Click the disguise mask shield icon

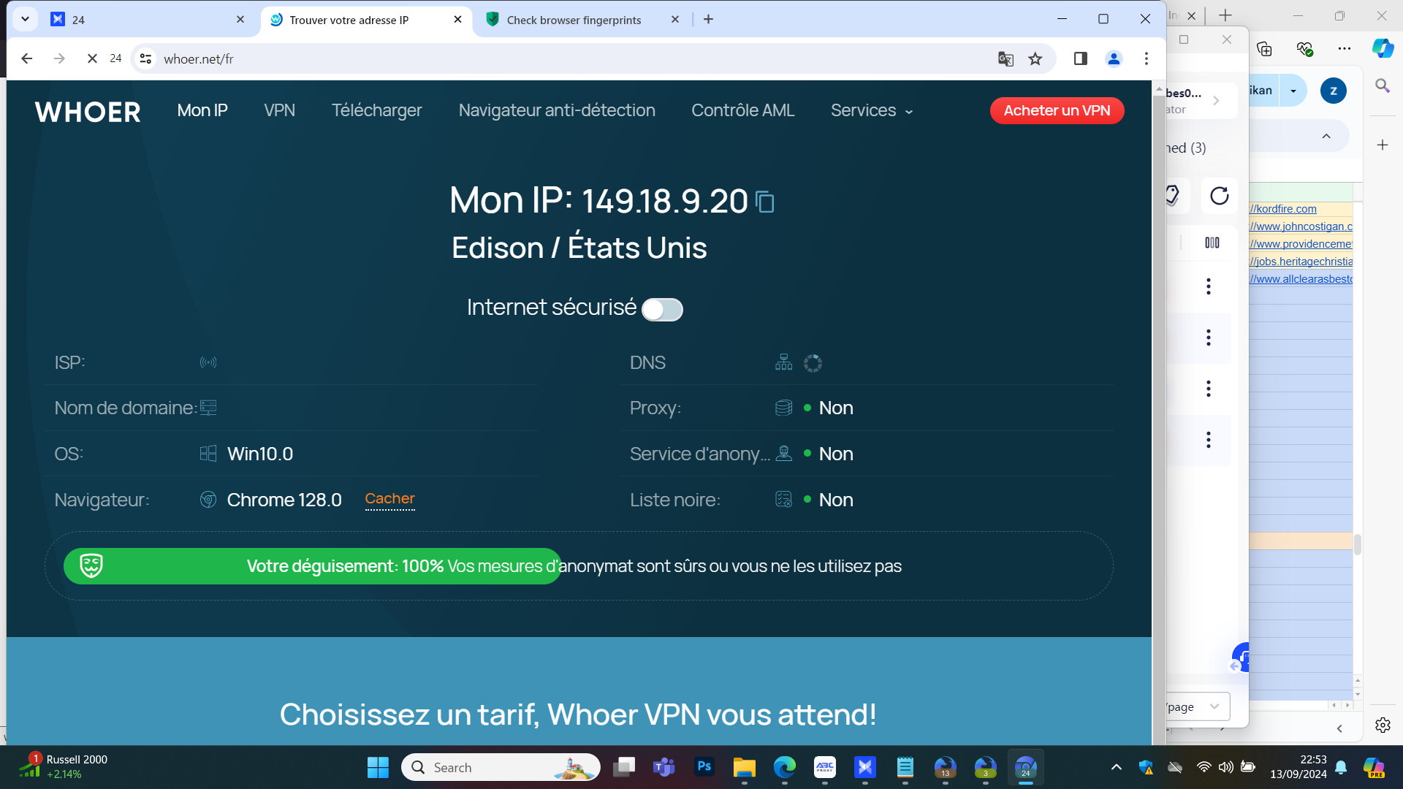91,565
